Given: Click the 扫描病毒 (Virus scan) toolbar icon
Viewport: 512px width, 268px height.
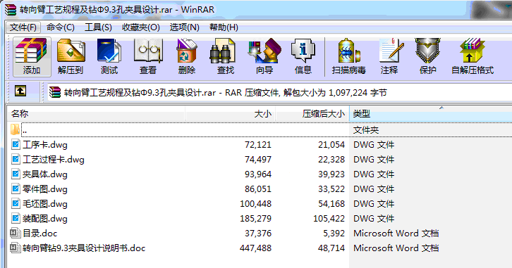Looking at the screenshot, I should tap(348, 51).
